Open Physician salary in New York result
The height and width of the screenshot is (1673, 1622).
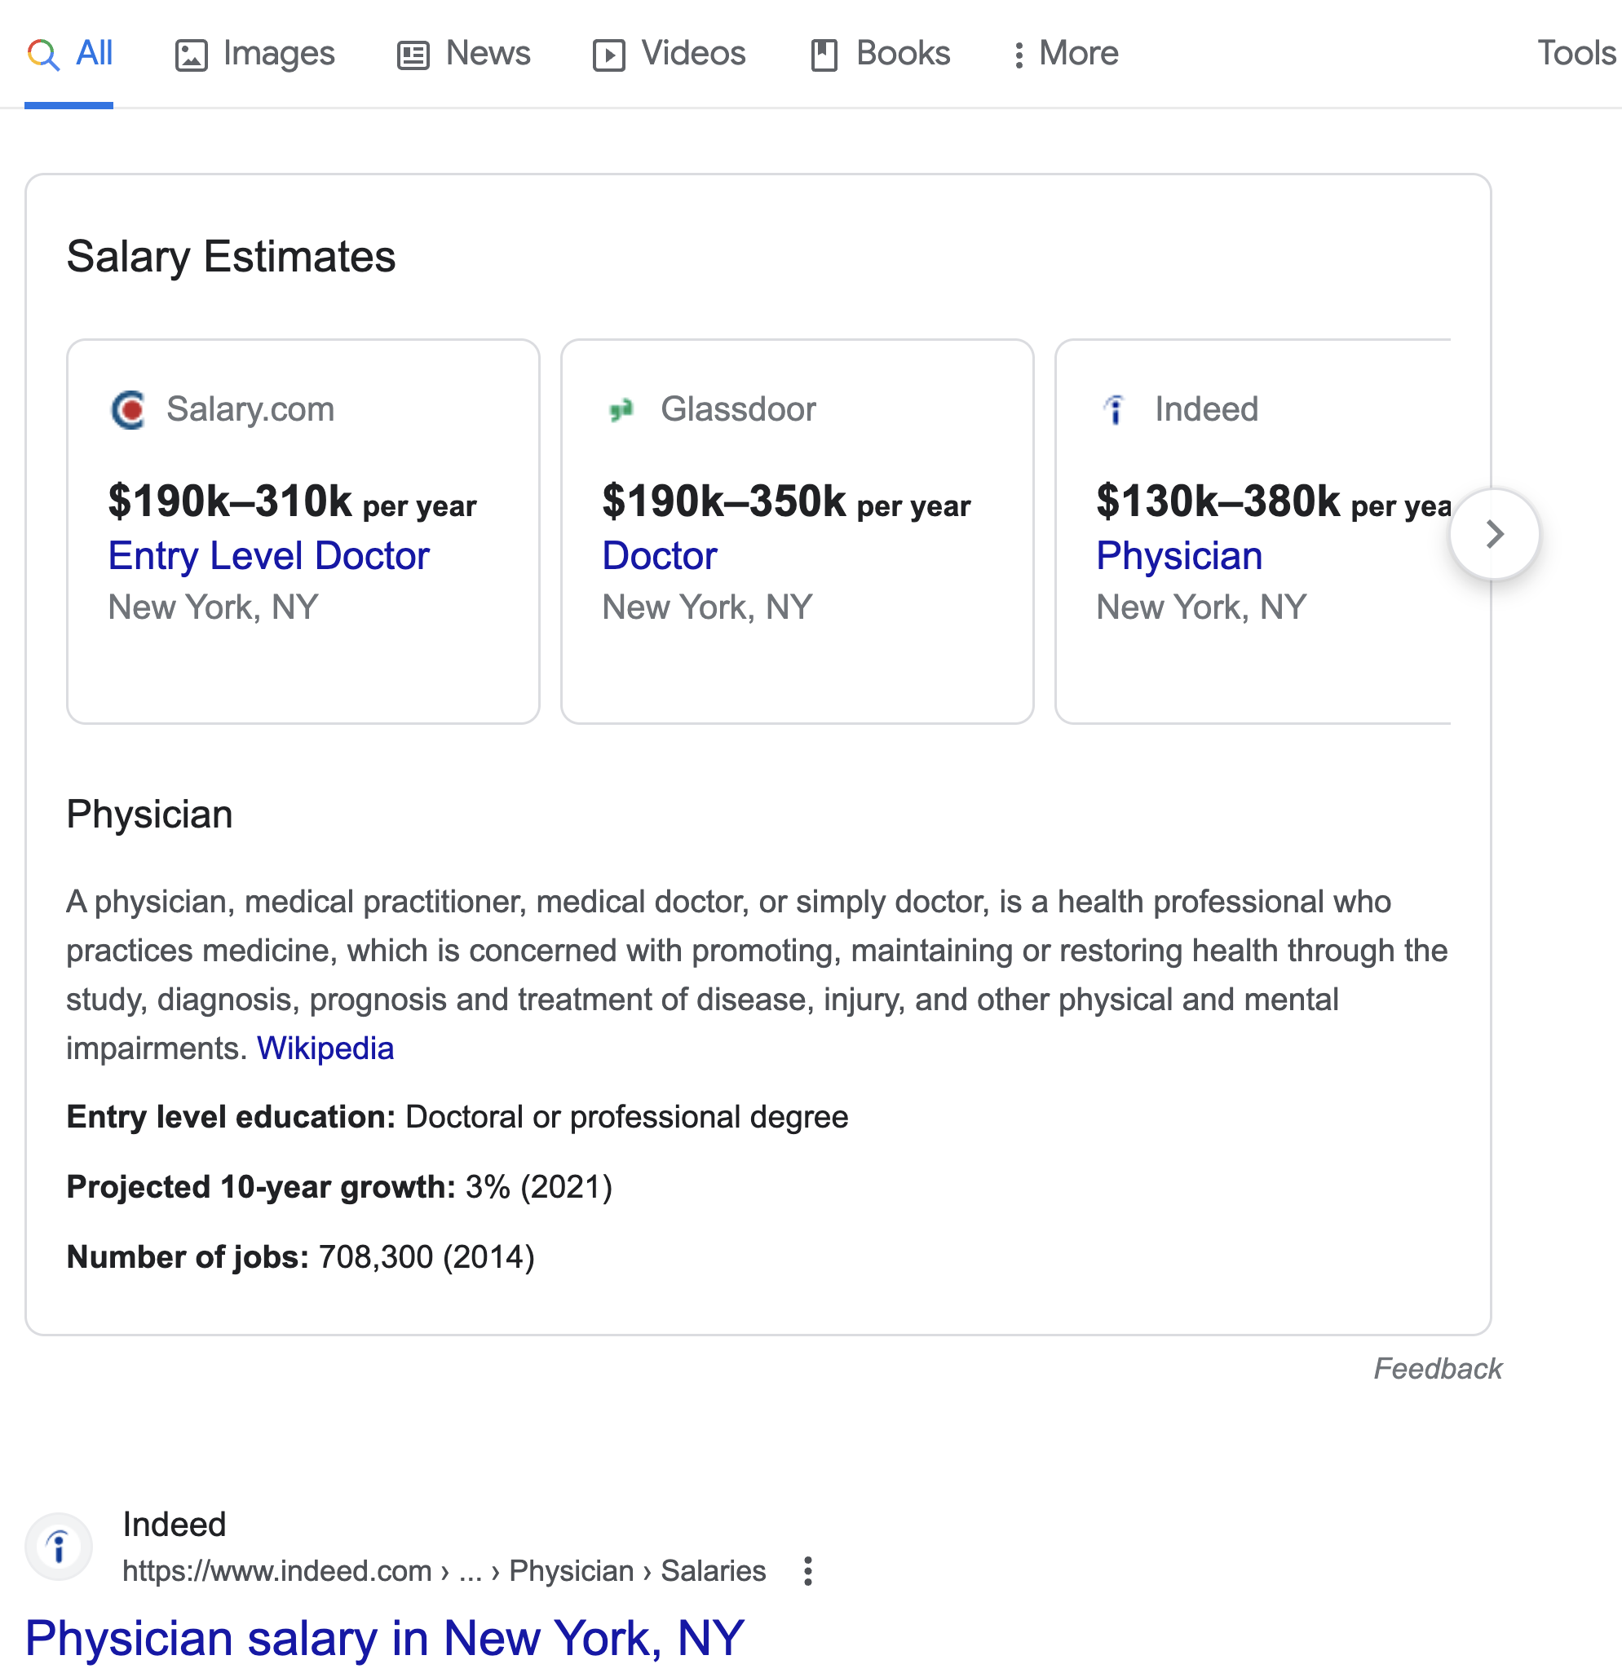click(x=385, y=1637)
